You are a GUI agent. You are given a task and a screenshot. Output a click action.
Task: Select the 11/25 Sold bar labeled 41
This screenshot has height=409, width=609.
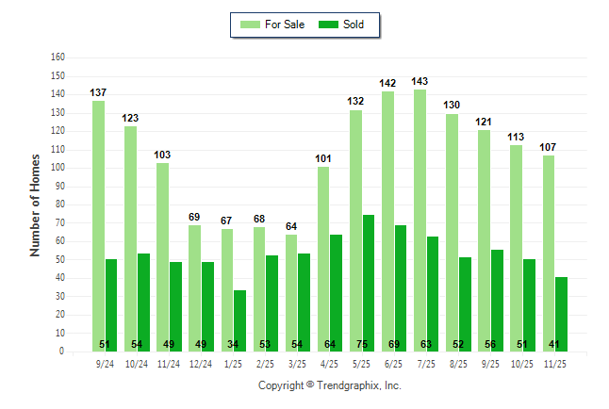(562, 314)
